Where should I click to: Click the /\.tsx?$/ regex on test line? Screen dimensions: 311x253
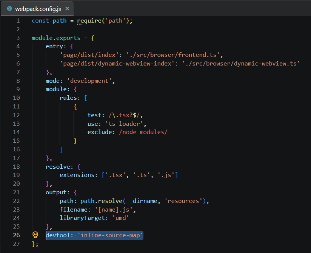(x=124, y=115)
